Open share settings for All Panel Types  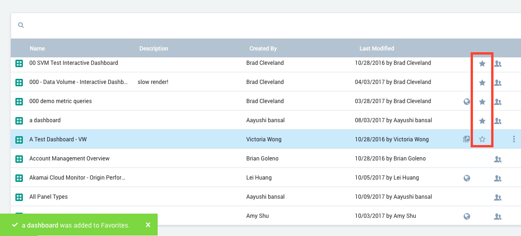[498, 197]
